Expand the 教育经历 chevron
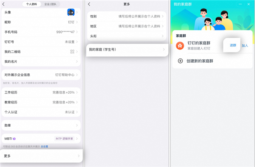Screen dimensions: 255x167 (77, 102)
